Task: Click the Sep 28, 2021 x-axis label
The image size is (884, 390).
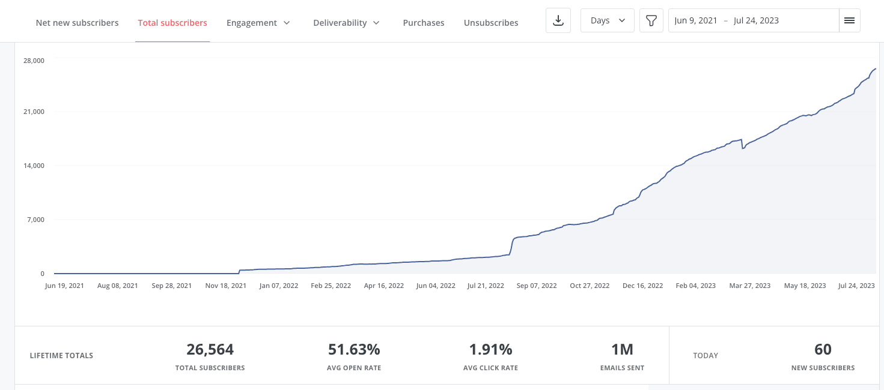Action: tap(172, 286)
